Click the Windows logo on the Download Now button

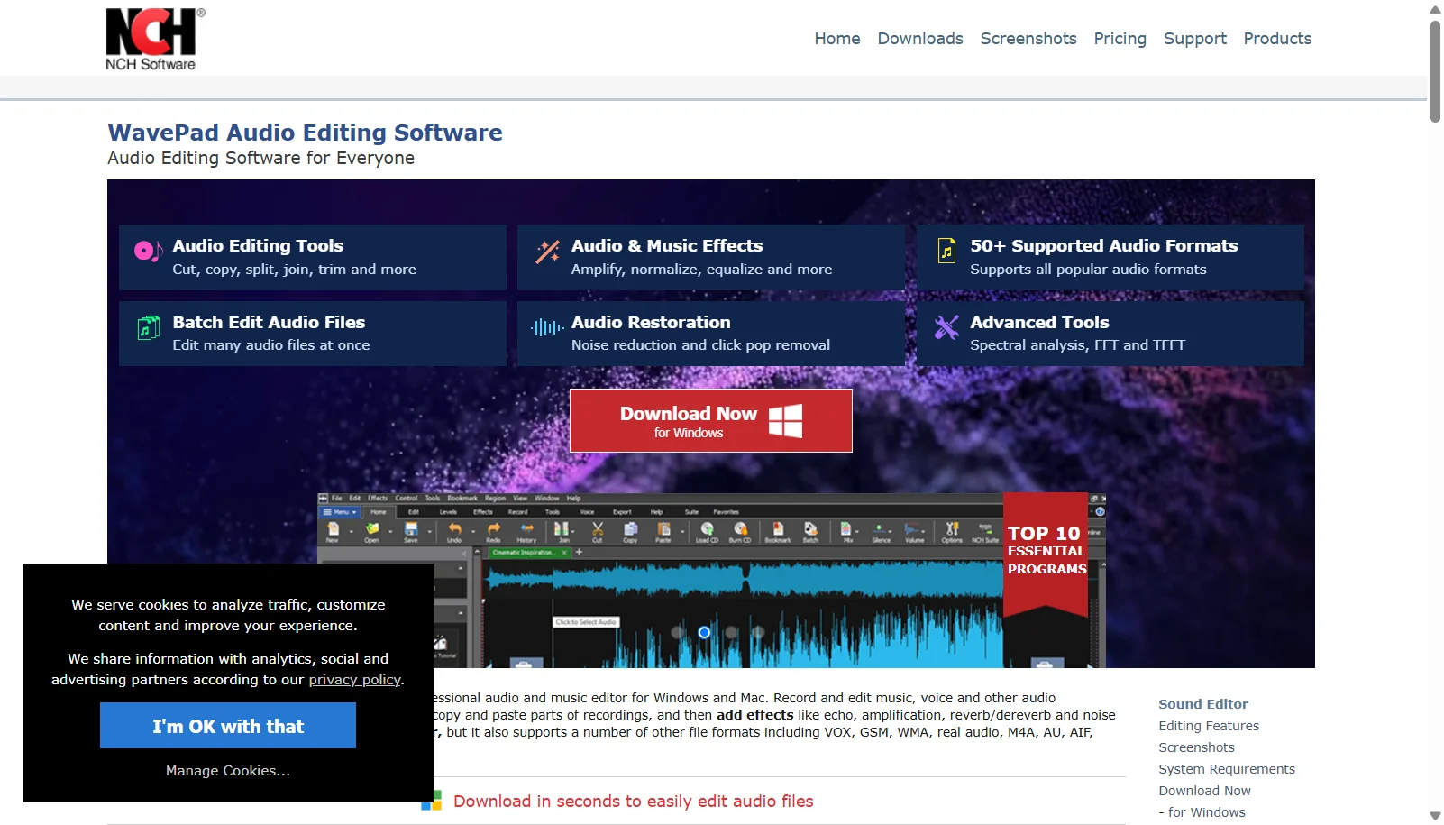[x=785, y=420]
